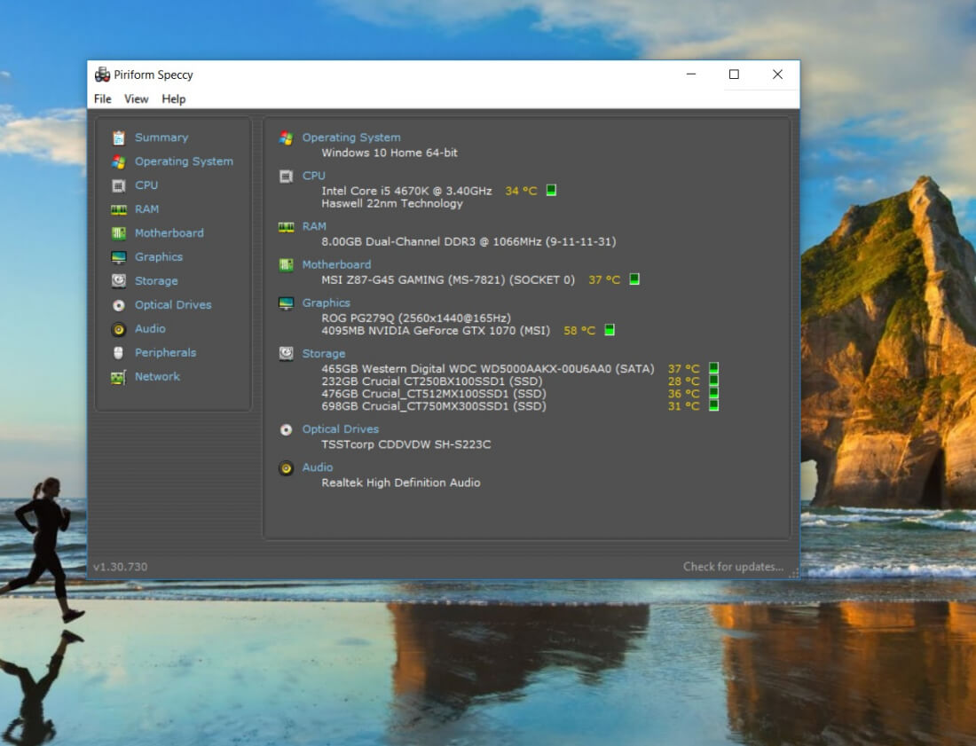Click the Network icon in sidebar
Image resolution: width=976 pixels, height=746 pixels.
click(x=118, y=377)
